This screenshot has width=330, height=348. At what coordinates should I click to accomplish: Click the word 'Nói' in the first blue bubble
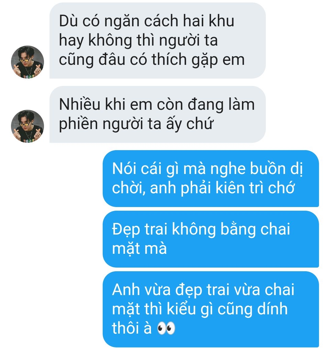[124, 169]
